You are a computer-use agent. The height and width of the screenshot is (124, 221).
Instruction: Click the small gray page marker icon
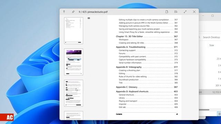(89, 18)
